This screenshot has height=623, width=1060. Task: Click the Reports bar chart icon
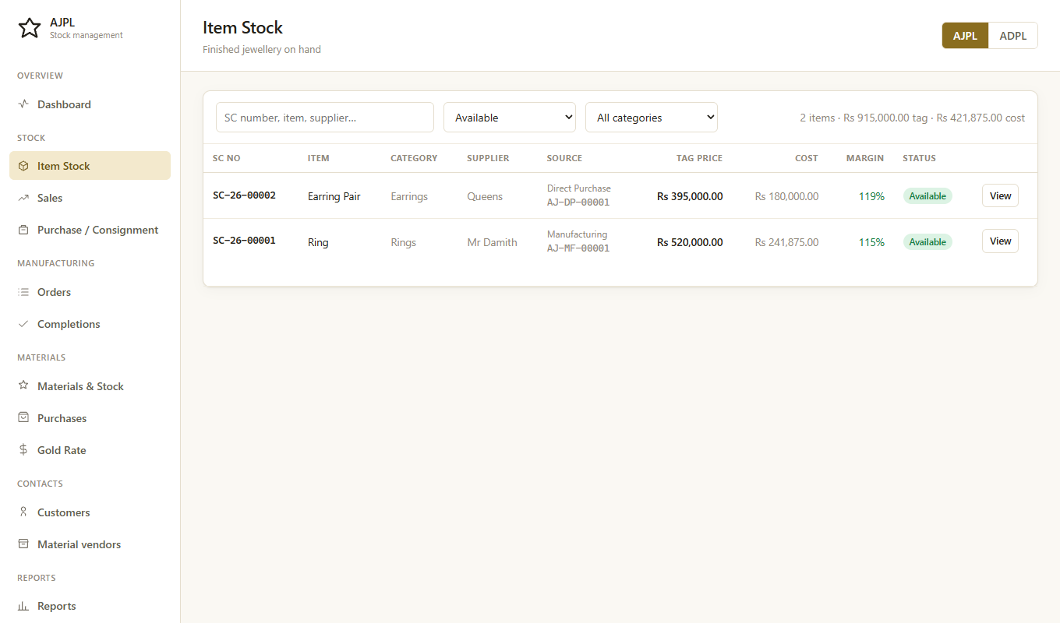coord(23,606)
